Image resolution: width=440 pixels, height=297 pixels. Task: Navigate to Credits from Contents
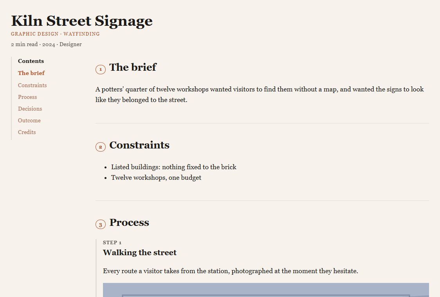tap(27, 132)
